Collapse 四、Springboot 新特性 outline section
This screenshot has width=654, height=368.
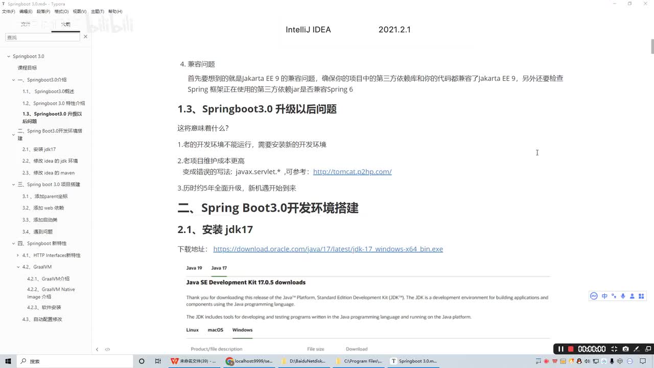[x=14, y=243]
